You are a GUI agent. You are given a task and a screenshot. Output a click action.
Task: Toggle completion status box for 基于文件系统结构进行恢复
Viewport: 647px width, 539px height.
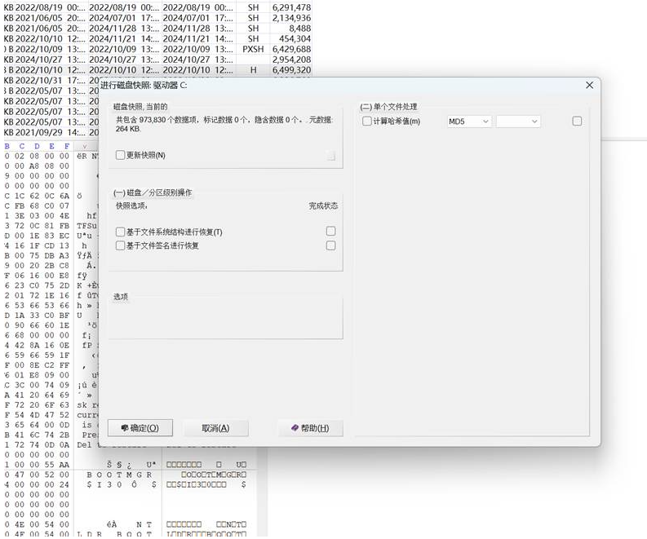coord(330,231)
